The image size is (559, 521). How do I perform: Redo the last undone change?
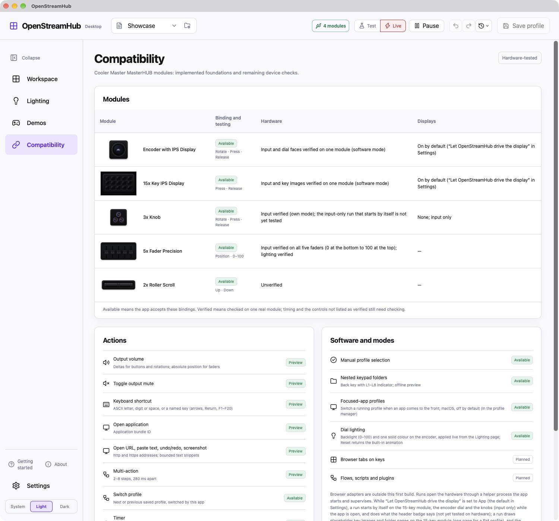coord(469,26)
